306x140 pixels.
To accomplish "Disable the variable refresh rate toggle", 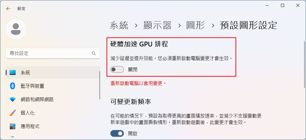I will click(117, 133).
